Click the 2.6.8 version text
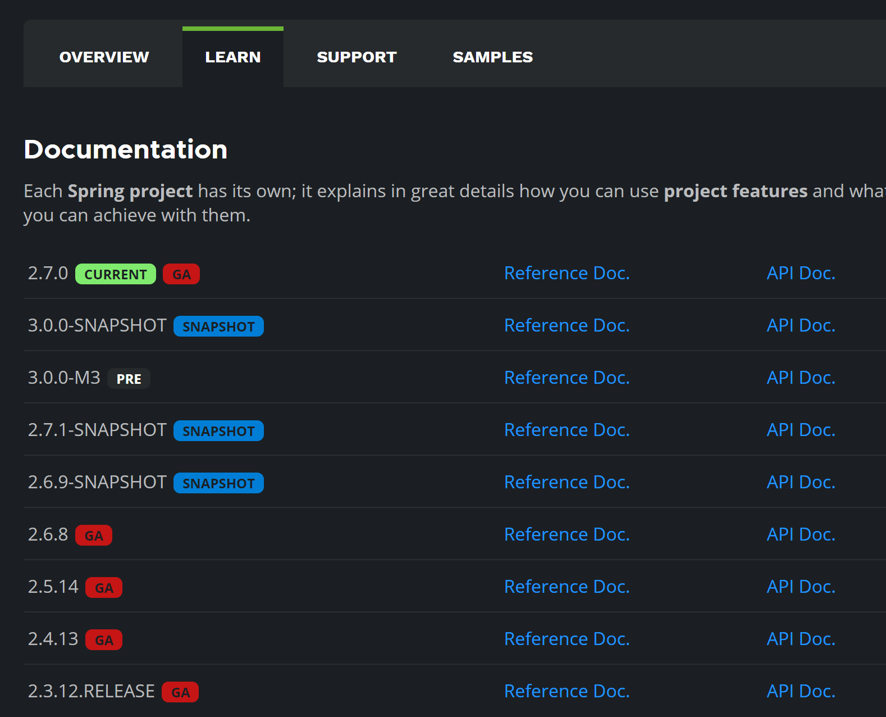This screenshot has width=886, height=717. 48,534
